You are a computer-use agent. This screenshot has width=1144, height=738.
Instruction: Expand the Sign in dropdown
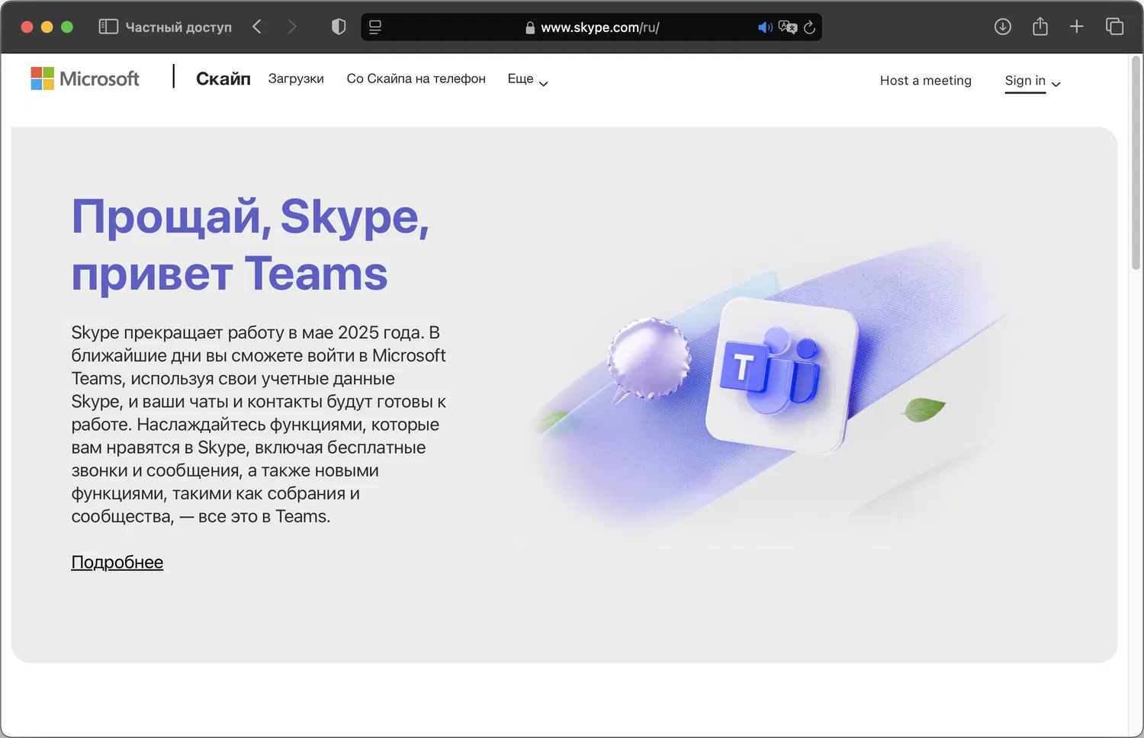pyautogui.click(x=1033, y=81)
